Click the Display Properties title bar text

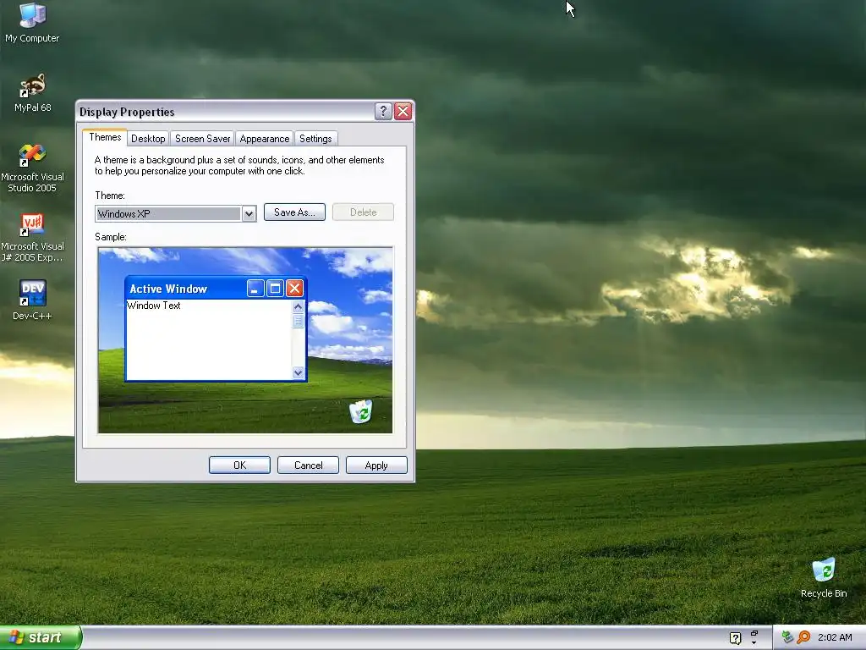pyautogui.click(x=127, y=113)
